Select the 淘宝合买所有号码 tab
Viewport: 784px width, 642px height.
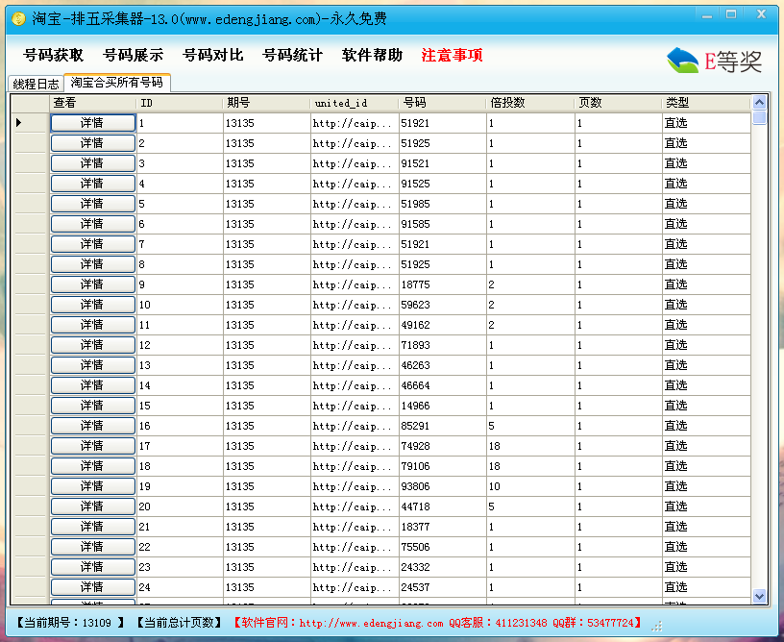coord(116,83)
